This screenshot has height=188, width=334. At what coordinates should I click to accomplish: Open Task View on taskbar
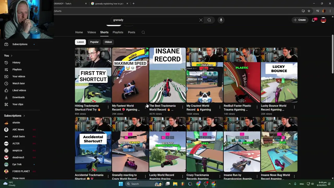168,184
